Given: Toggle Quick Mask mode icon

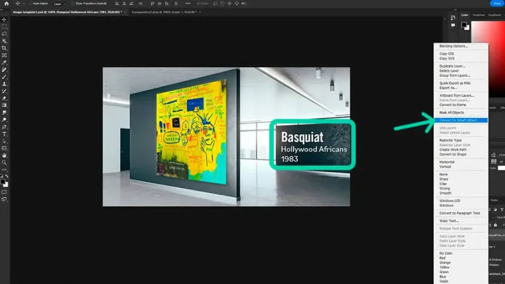Looking at the screenshot, I should pos(4,192).
